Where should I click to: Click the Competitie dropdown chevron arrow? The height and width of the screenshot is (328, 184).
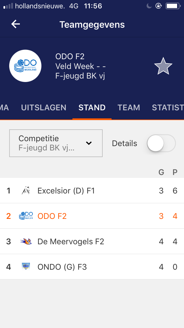click(89, 143)
